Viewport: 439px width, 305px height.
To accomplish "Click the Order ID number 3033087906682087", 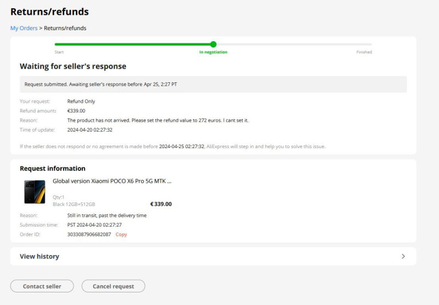I will [89, 234].
